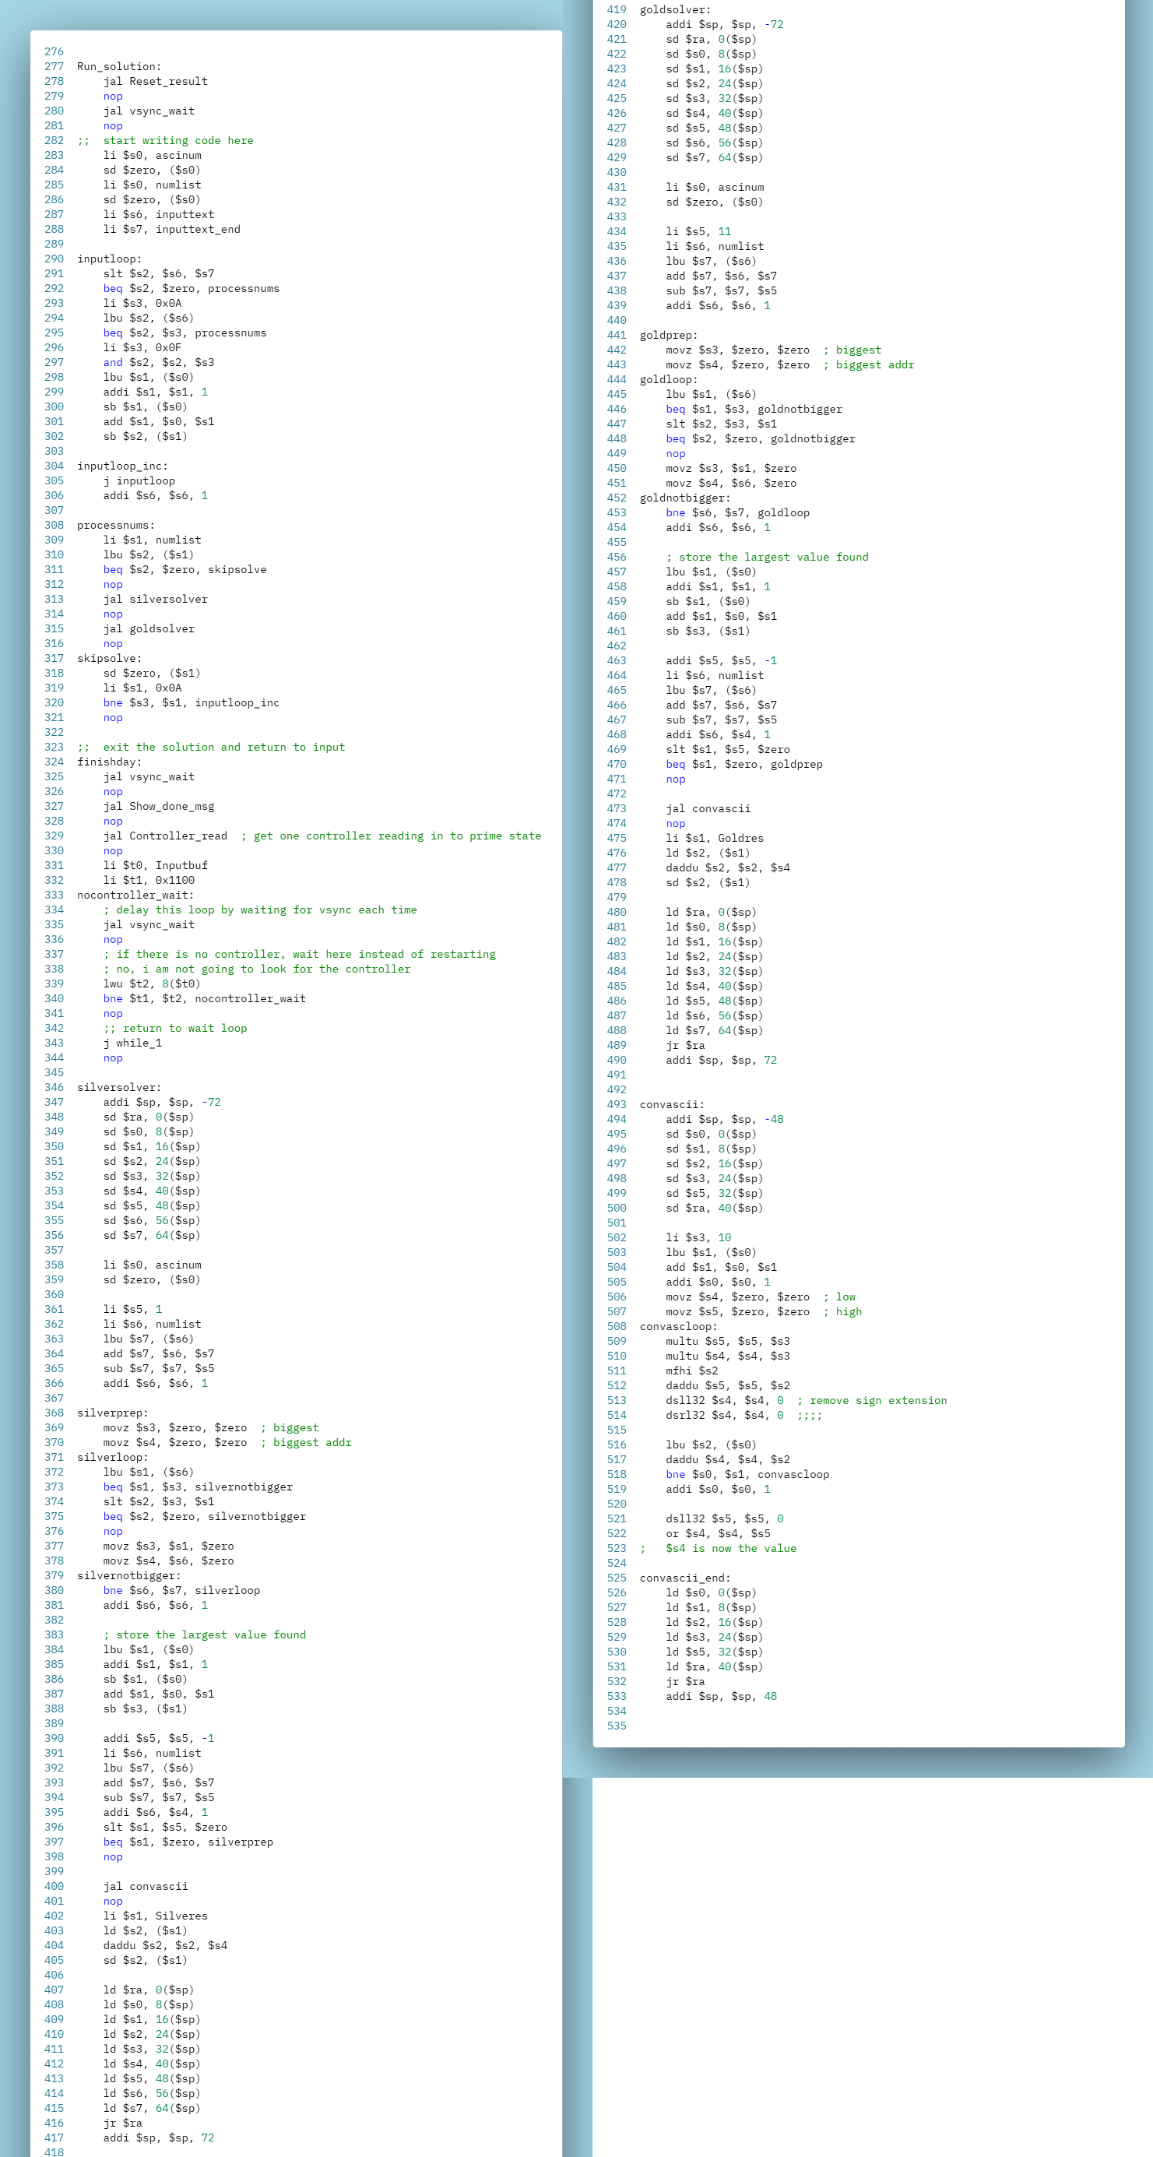Select the "jal Reset_result" instruction
The width and height of the screenshot is (1153, 2157).
(x=156, y=81)
